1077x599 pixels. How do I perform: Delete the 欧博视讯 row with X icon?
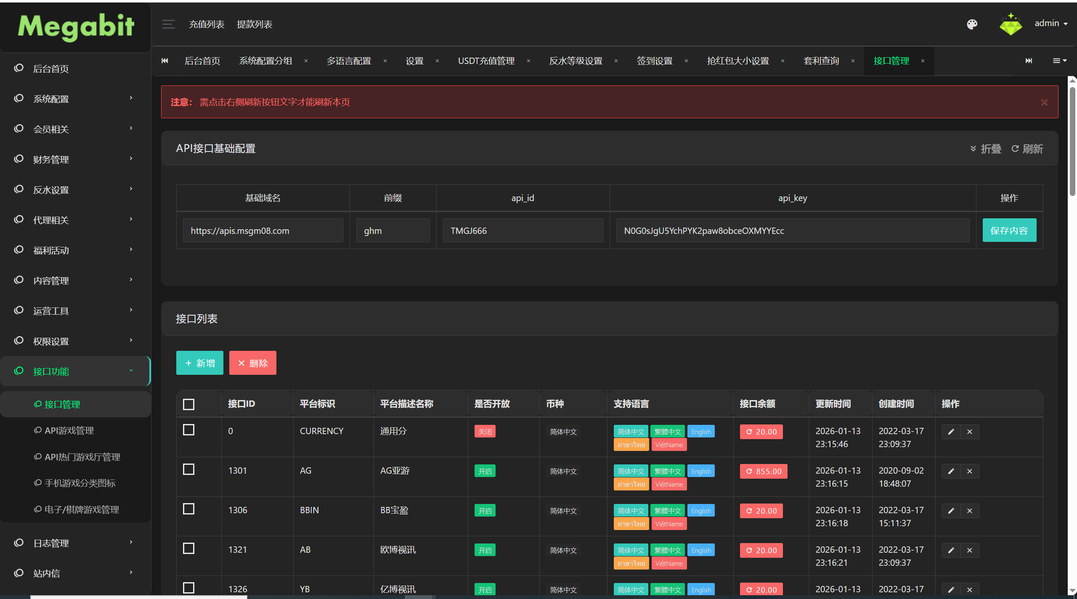tap(970, 550)
